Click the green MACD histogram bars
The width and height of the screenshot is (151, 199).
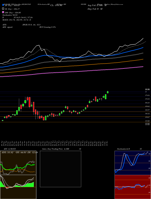coord(30,185)
